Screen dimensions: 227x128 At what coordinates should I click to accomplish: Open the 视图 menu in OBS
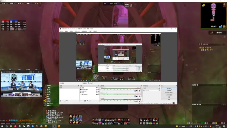pyautogui.click(x=71, y=31)
